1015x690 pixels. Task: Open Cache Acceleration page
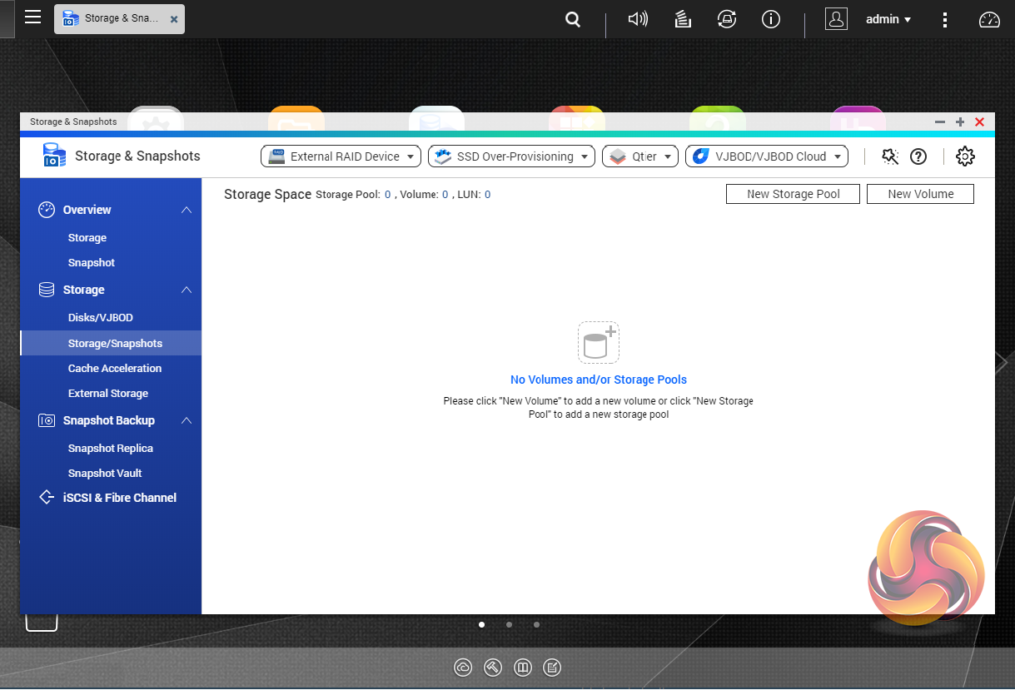point(115,369)
